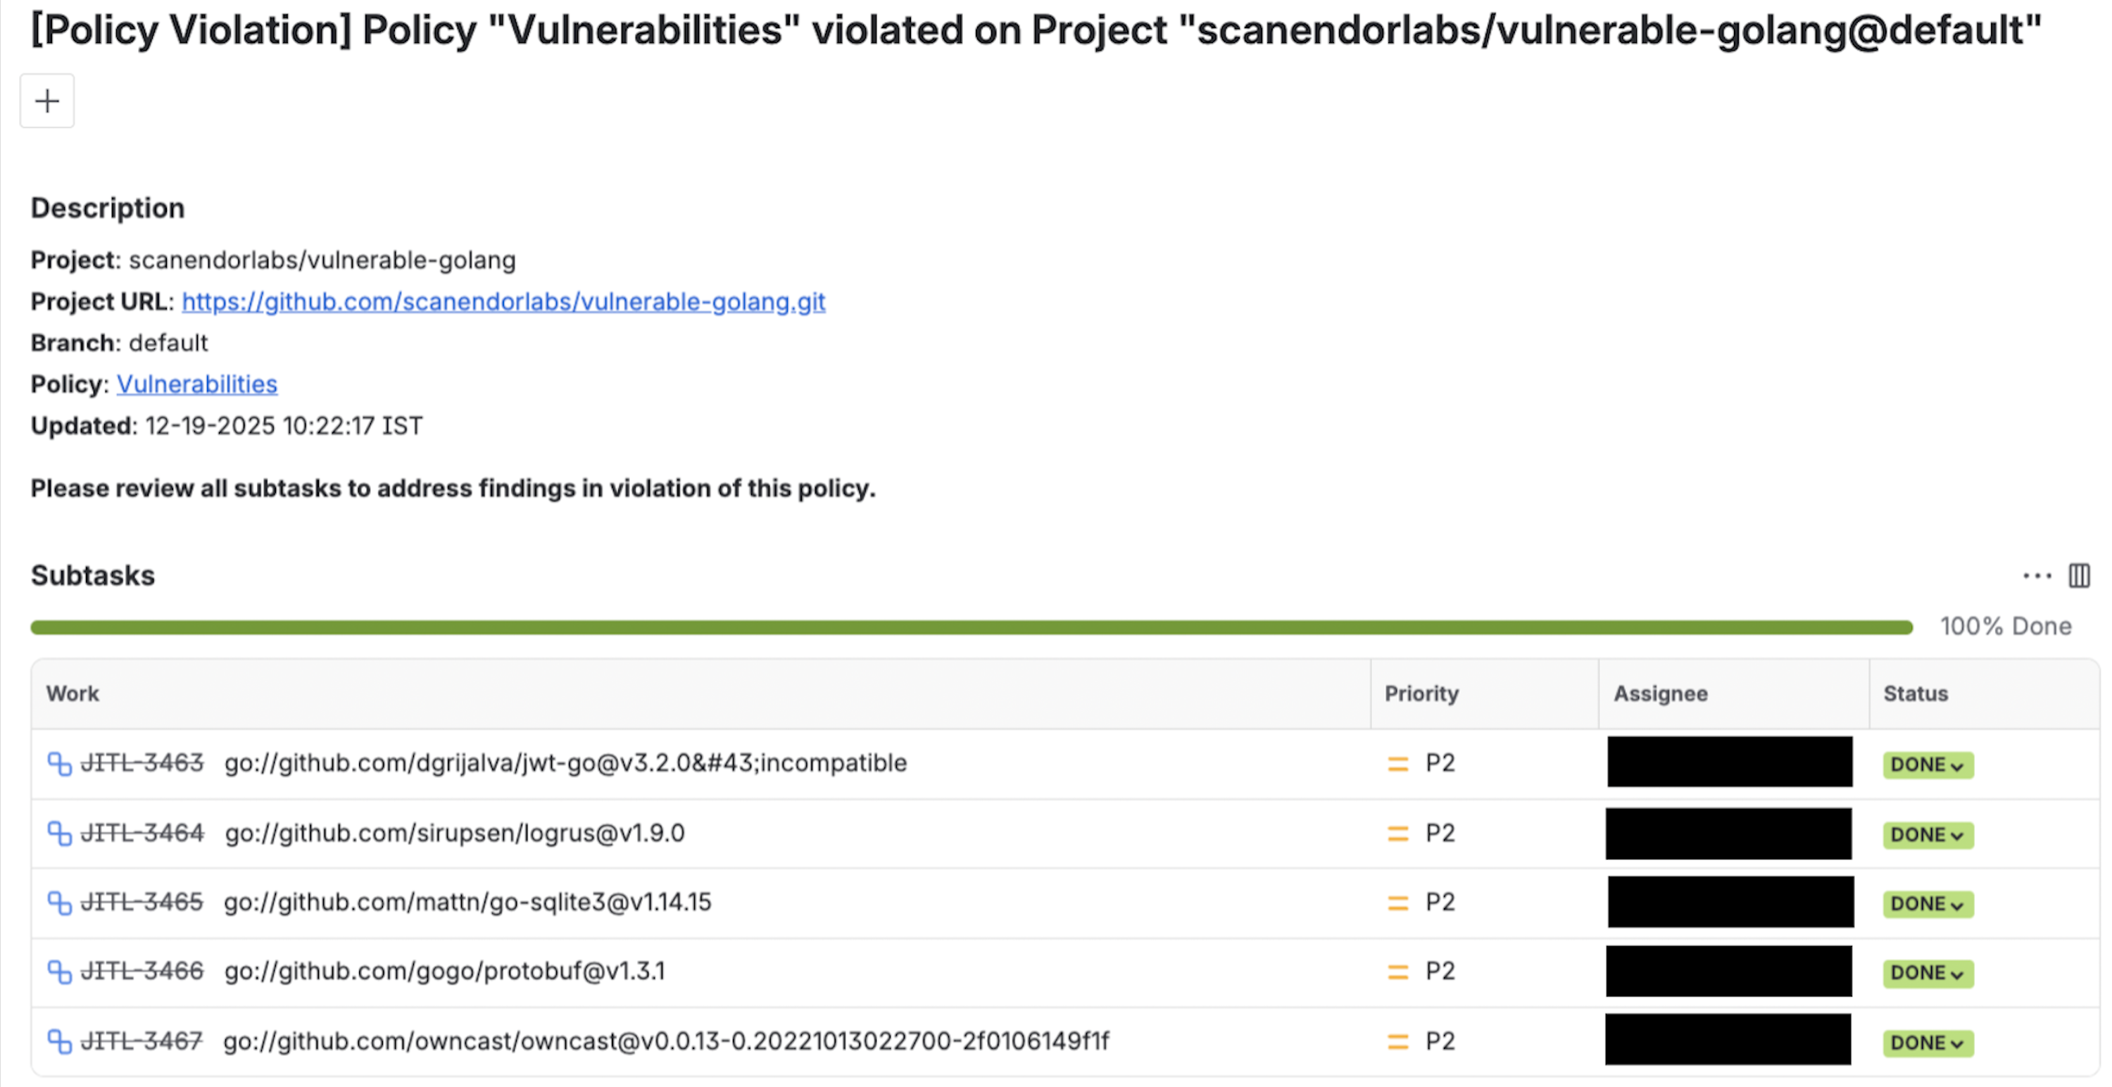Click the Priority column header
Screen dimensions: 2112x1087
click(1421, 693)
